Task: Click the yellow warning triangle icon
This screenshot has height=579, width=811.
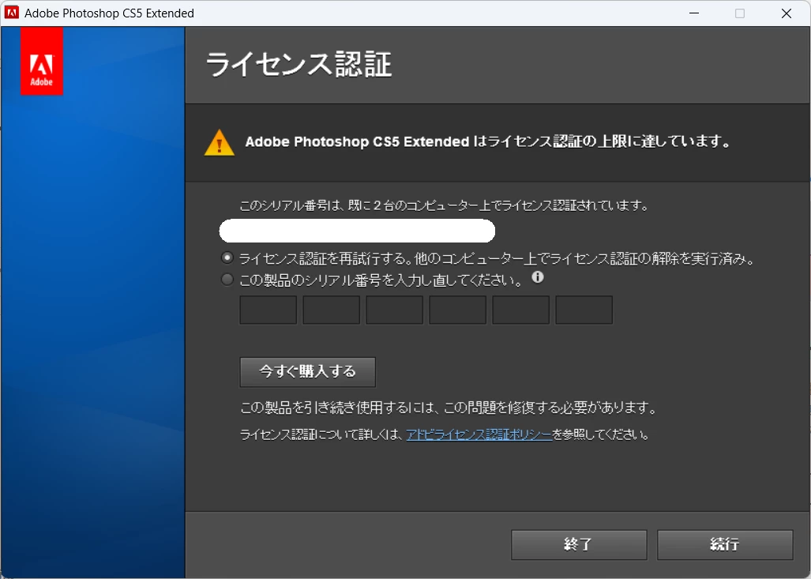Action: pos(220,143)
